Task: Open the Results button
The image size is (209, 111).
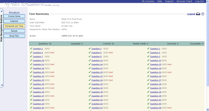Action: tap(14, 31)
